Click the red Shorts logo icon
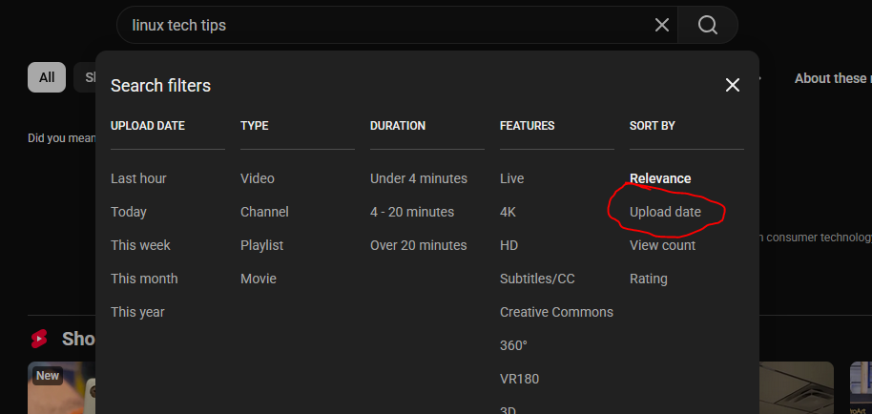The width and height of the screenshot is (872, 414). 39,339
